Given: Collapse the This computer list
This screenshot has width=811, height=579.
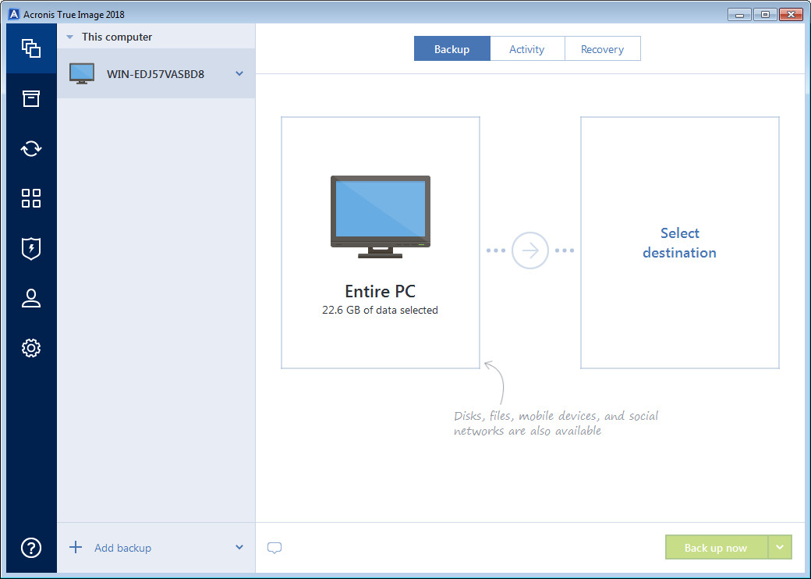Looking at the screenshot, I should pos(70,37).
